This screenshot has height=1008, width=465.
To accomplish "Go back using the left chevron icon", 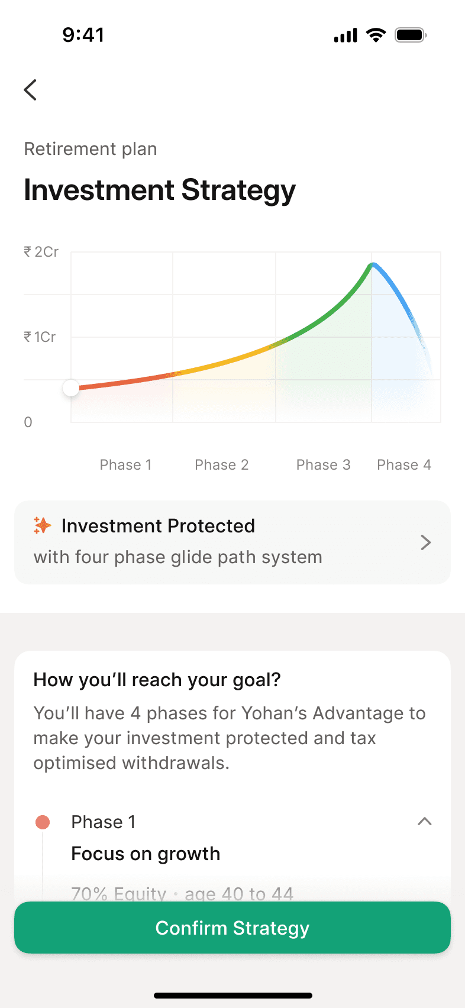I will [x=30, y=90].
